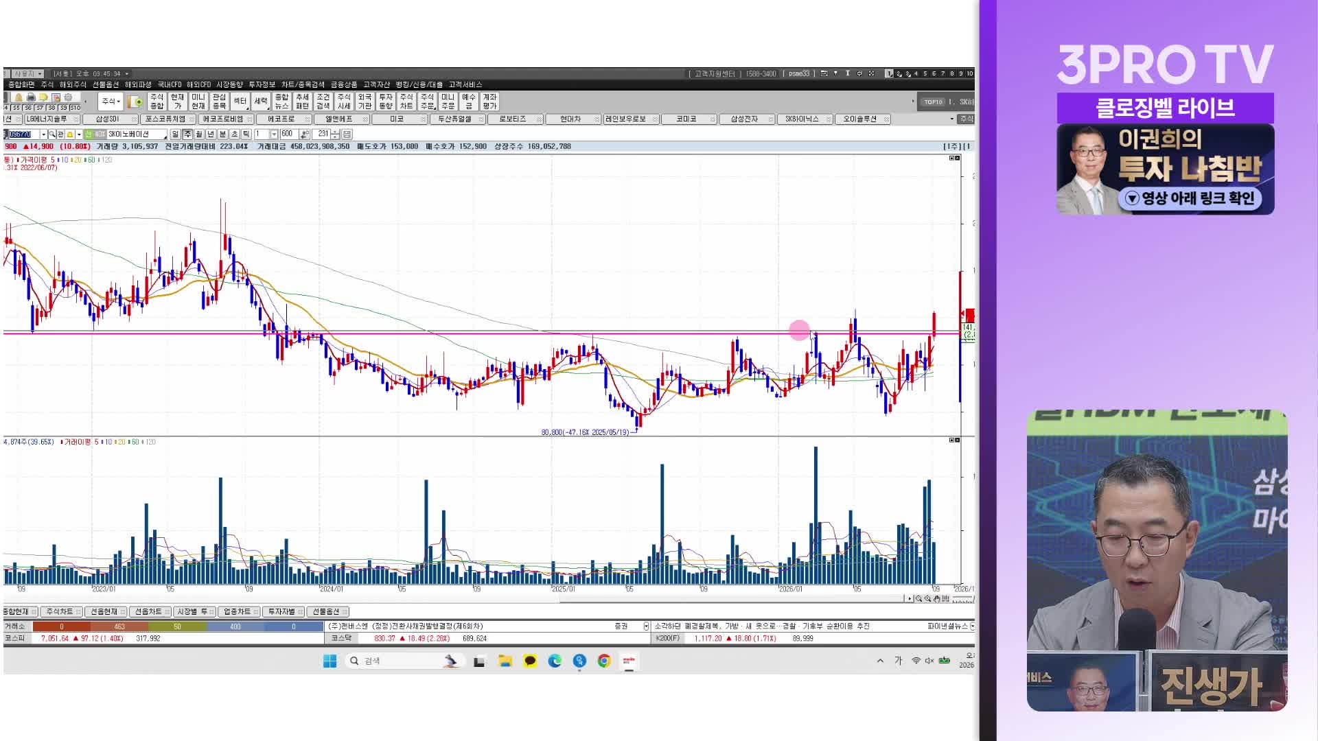Open KakaoTalk from the taskbar
The height and width of the screenshot is (741, 1318).
click(530, 661)
